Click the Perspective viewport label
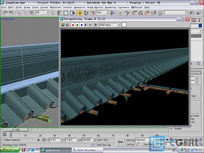 tap(8, 19)
